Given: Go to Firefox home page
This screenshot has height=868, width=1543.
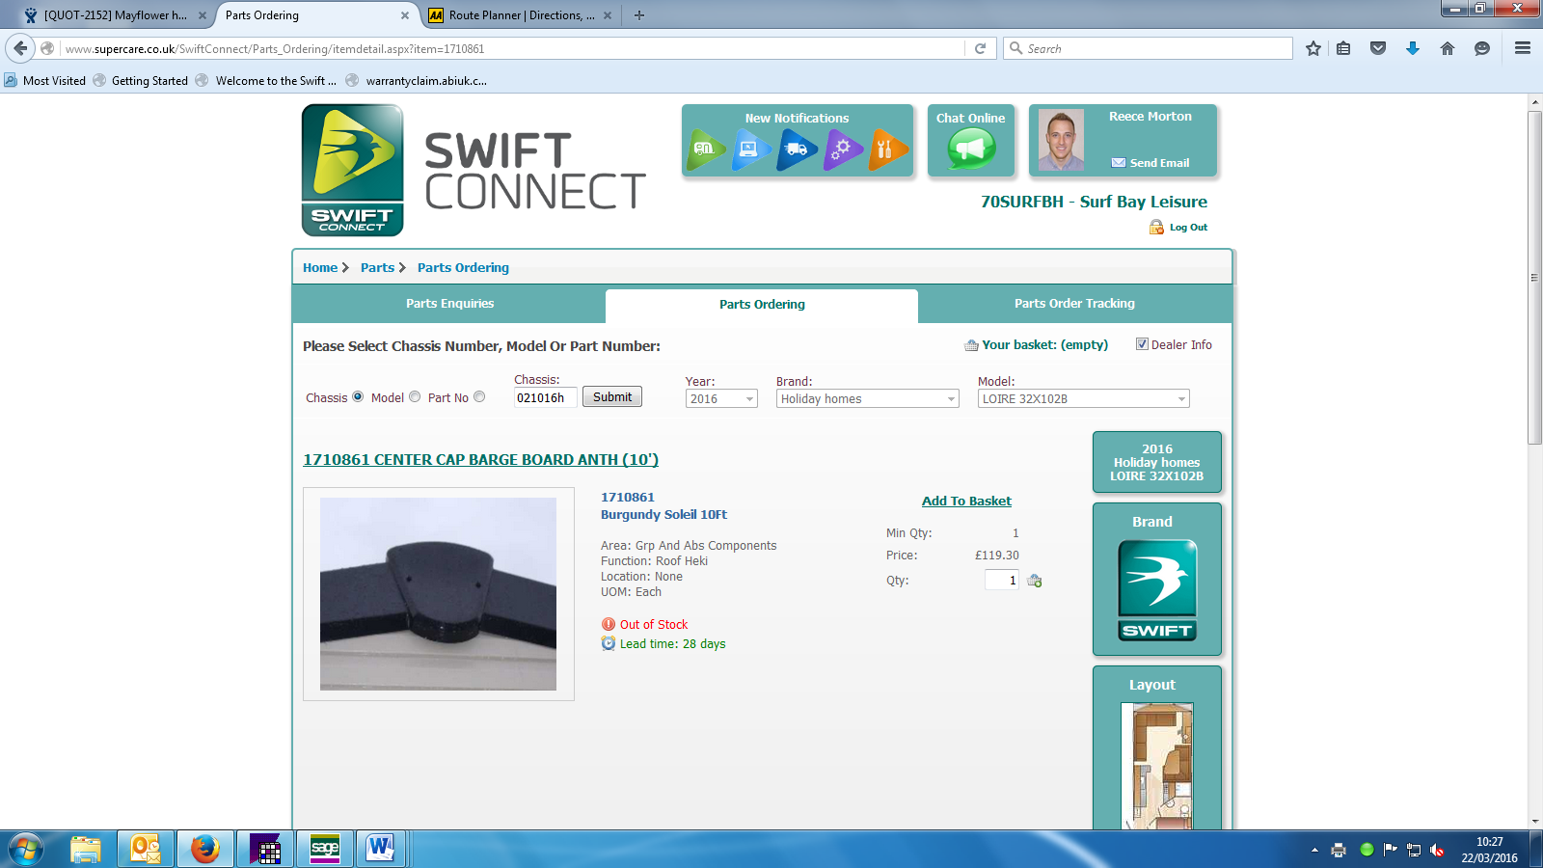Looking at the screenshot, I should point(1448,48).
